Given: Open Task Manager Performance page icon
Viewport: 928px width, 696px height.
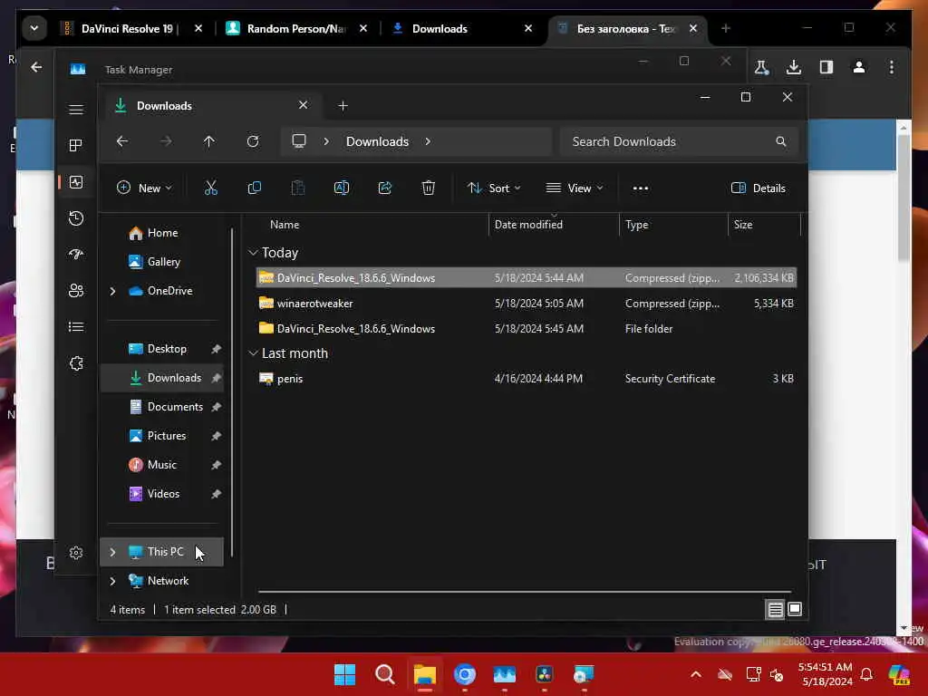Looking at the screenshot, I should pos(76,181).
